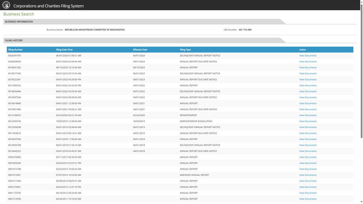This screenshot has height=204, width=363.
Task: Click the Action column header
Action: pos(302,50)
